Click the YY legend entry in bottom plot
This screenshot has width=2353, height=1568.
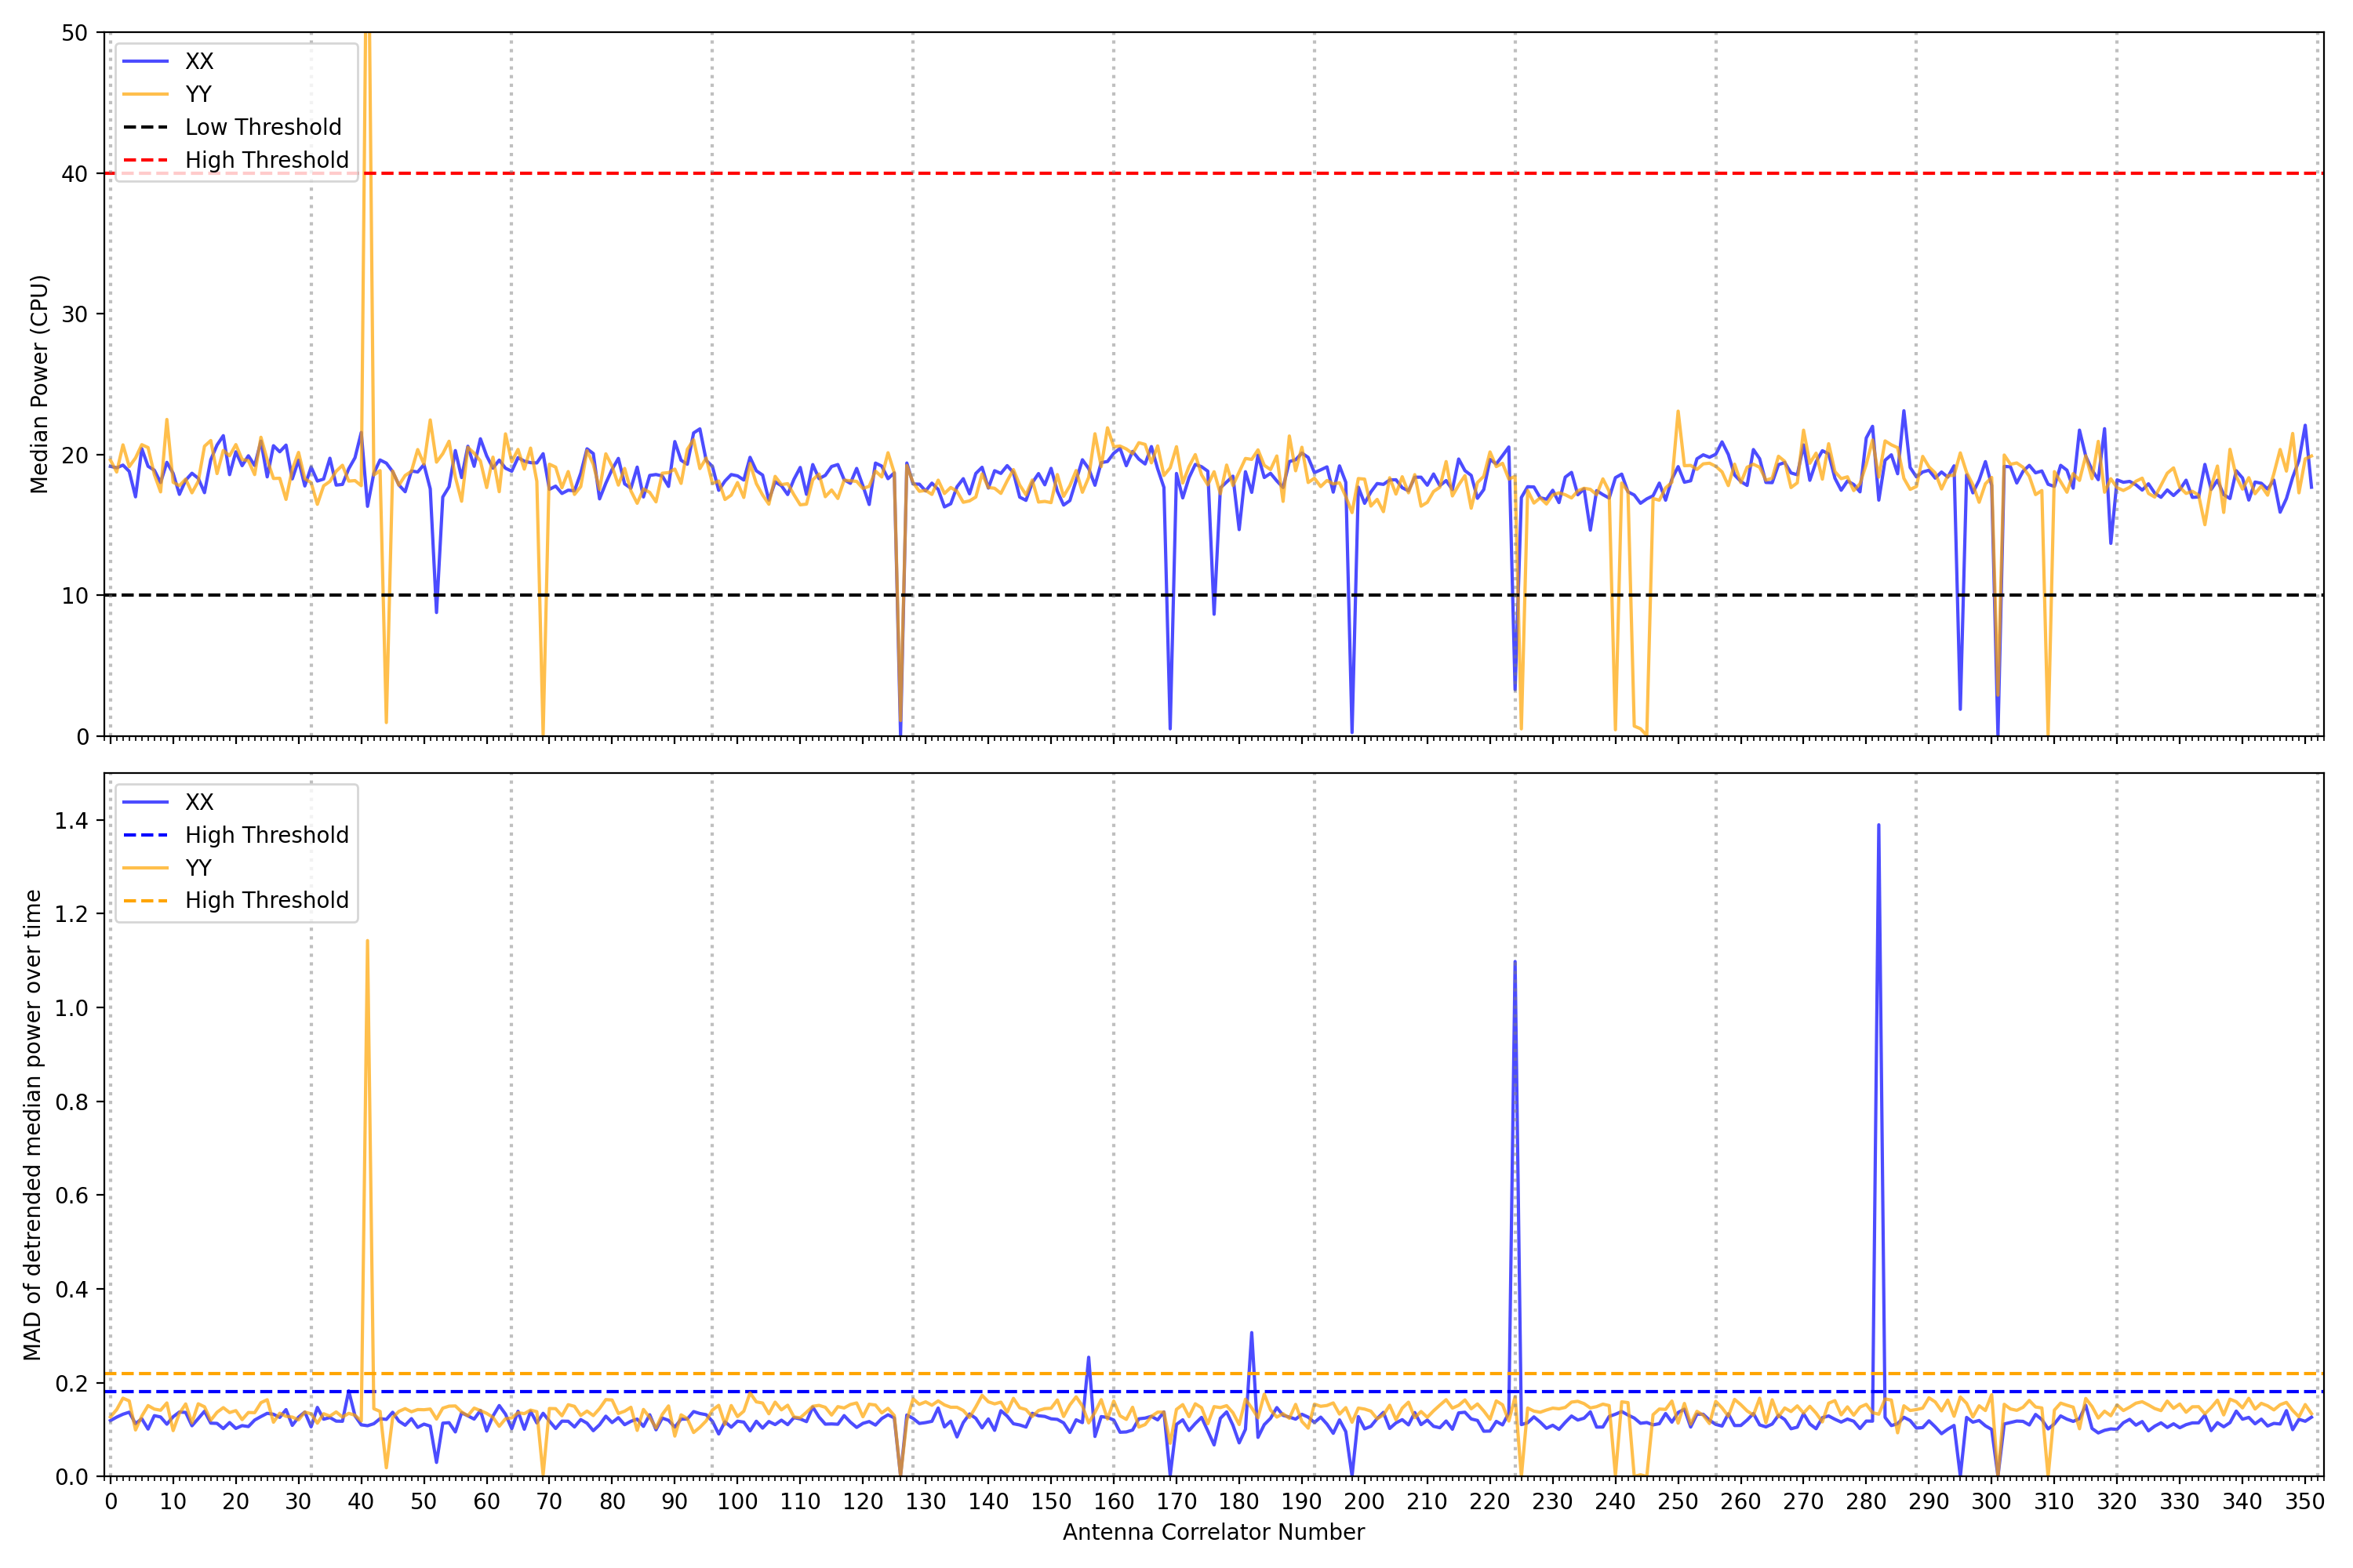[x=198, y=868]
